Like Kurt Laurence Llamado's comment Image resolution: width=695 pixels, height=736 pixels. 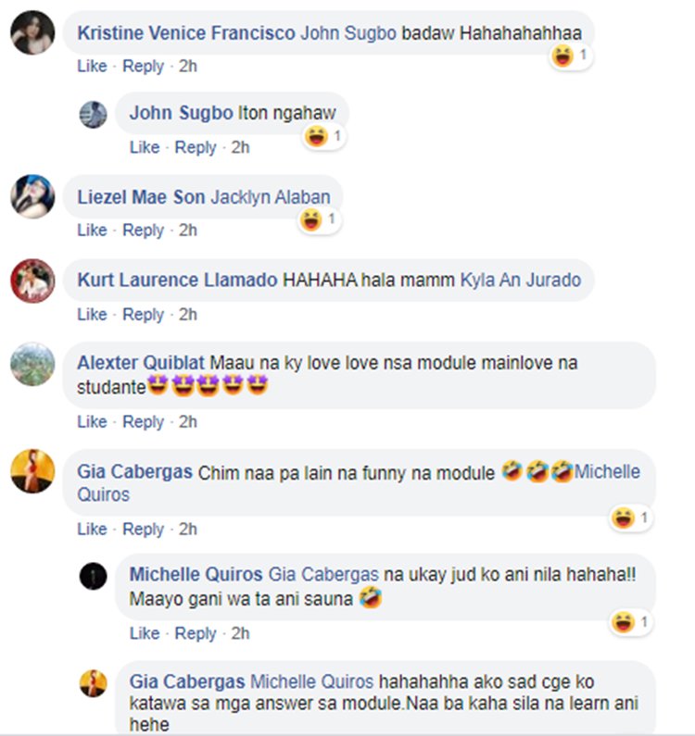(x=92, y=315)
